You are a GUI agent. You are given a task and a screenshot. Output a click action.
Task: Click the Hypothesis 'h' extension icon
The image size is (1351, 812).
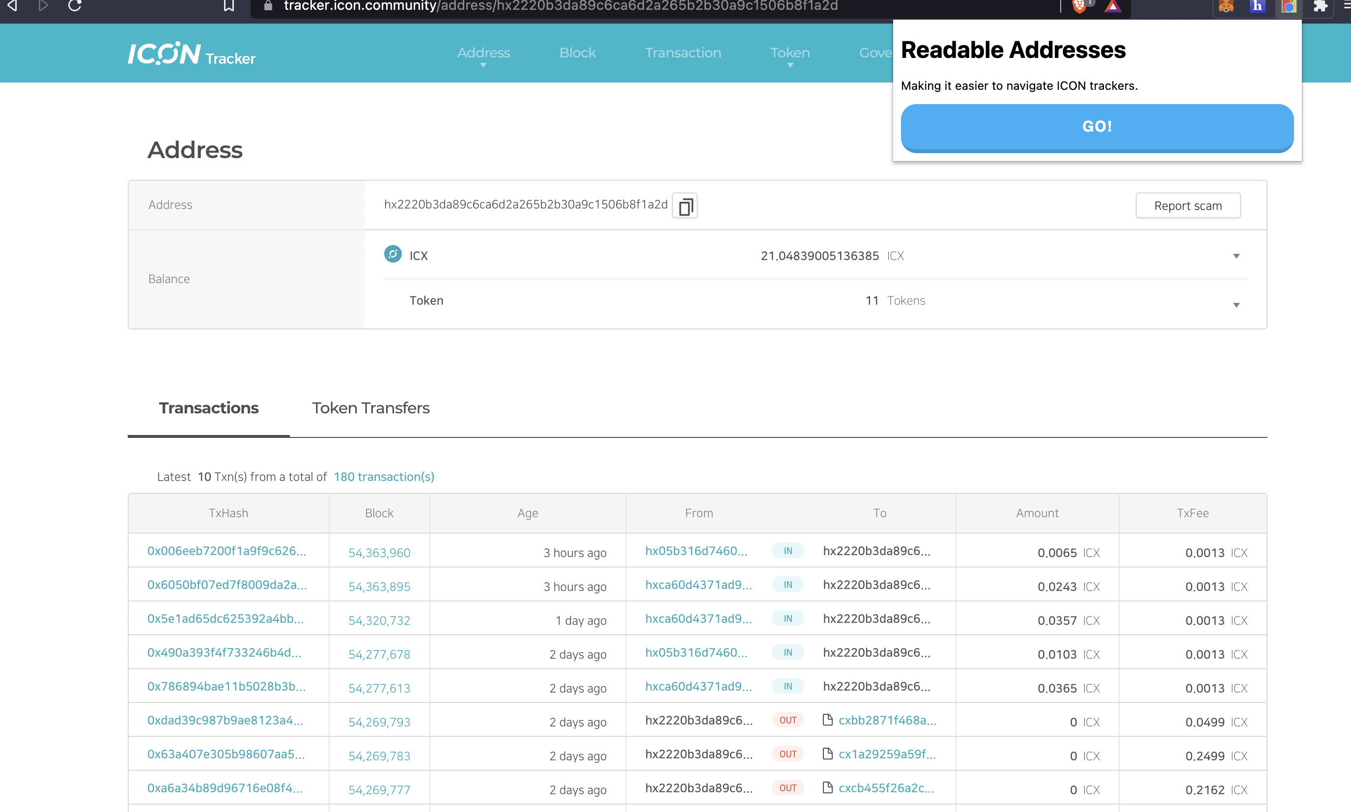(x=1257, y=6)
